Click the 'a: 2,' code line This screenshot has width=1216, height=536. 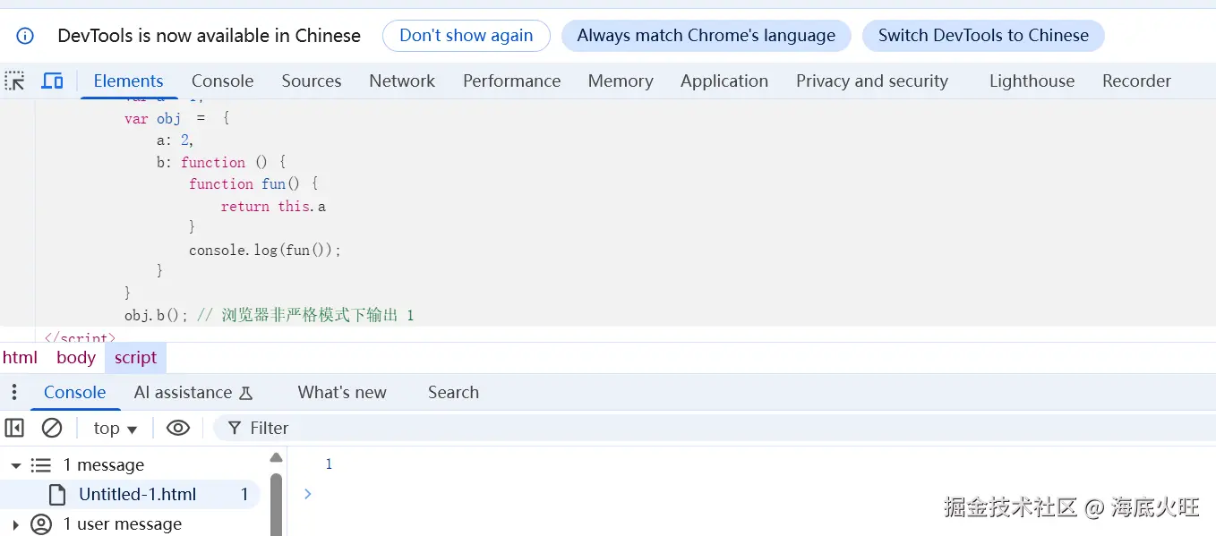pos(176,140)
